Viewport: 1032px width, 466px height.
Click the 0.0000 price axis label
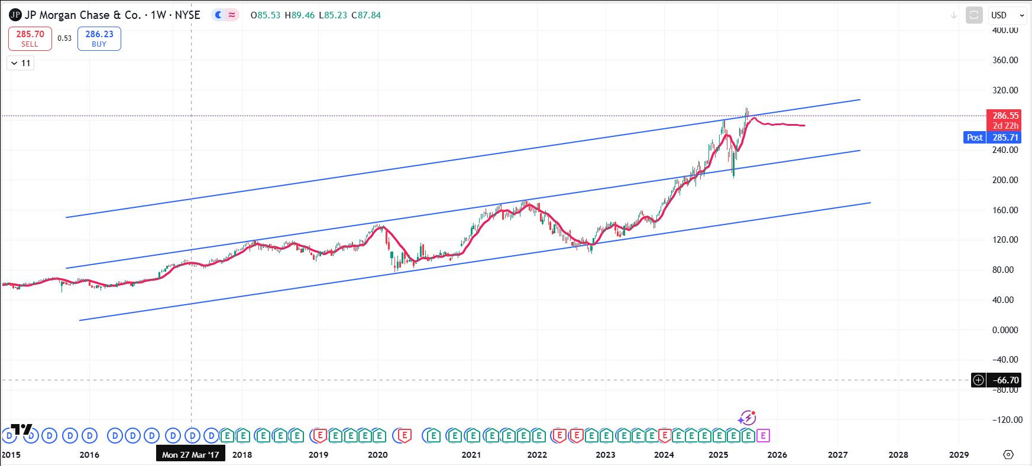click(1005, 330)
